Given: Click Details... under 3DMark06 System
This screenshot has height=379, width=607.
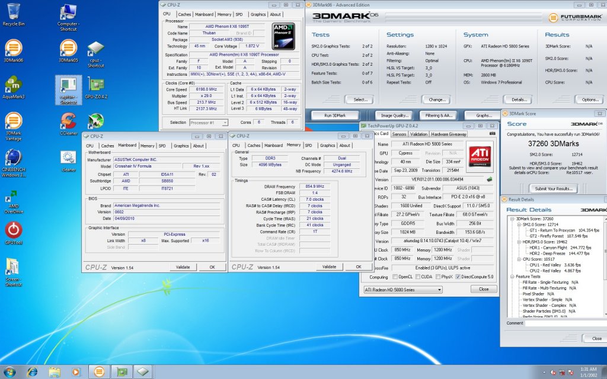Looking at the screenshot, I should click(519, 99).
